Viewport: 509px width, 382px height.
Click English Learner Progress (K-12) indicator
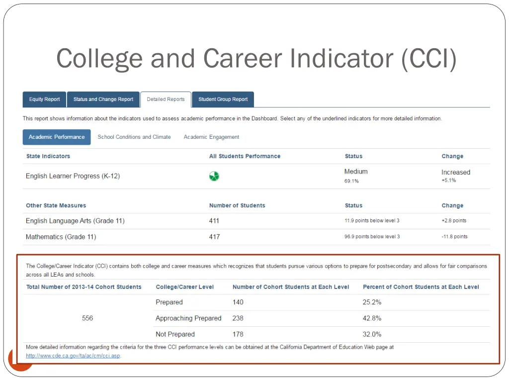[73, 176]
